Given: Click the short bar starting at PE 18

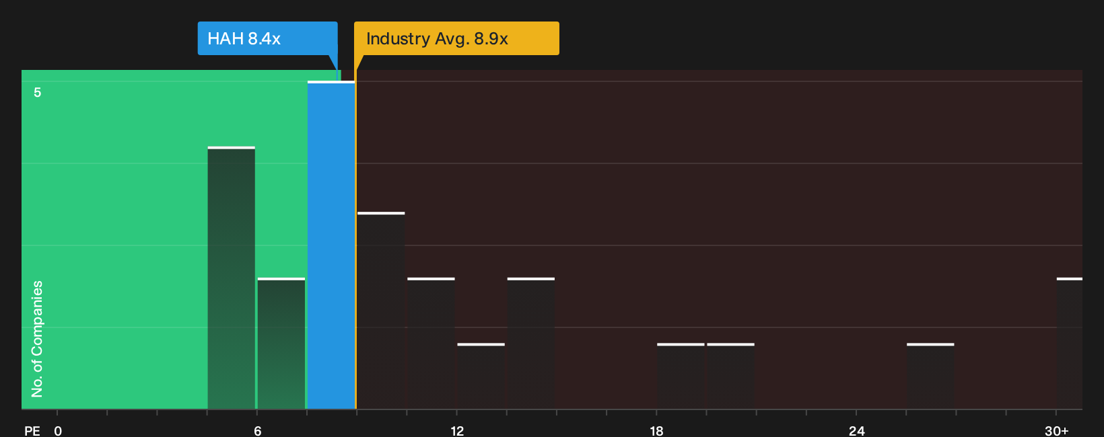Looking at the screenshot, I should point(681,376).
